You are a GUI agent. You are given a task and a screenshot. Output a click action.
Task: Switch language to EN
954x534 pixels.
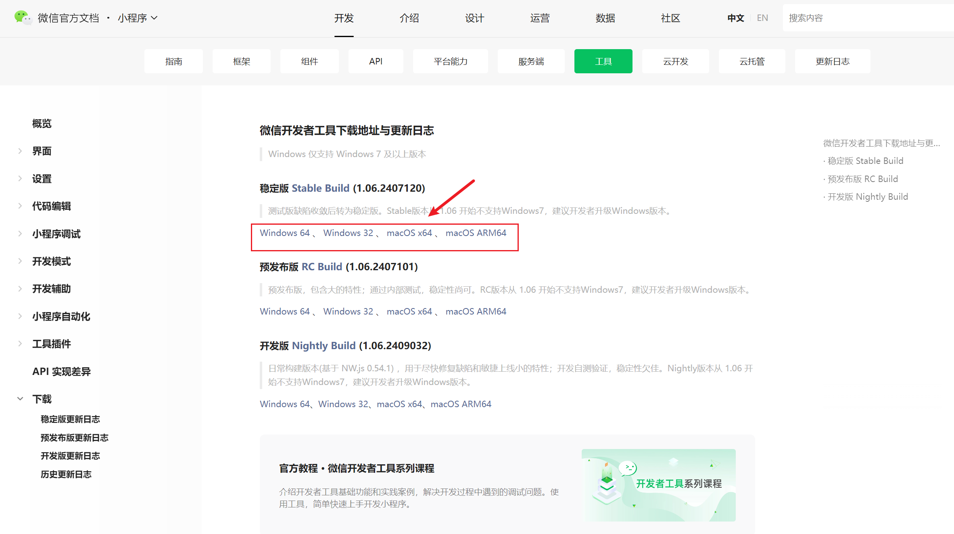point(762,18)
